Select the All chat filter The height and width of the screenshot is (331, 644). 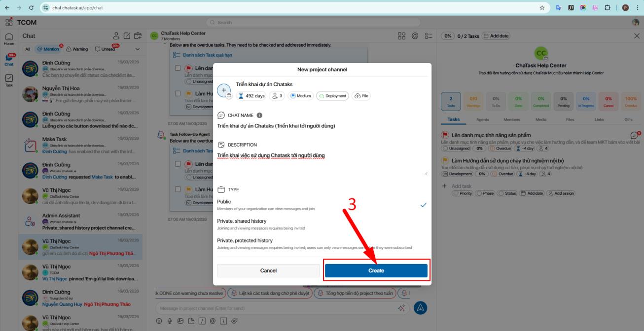[28, 49]
